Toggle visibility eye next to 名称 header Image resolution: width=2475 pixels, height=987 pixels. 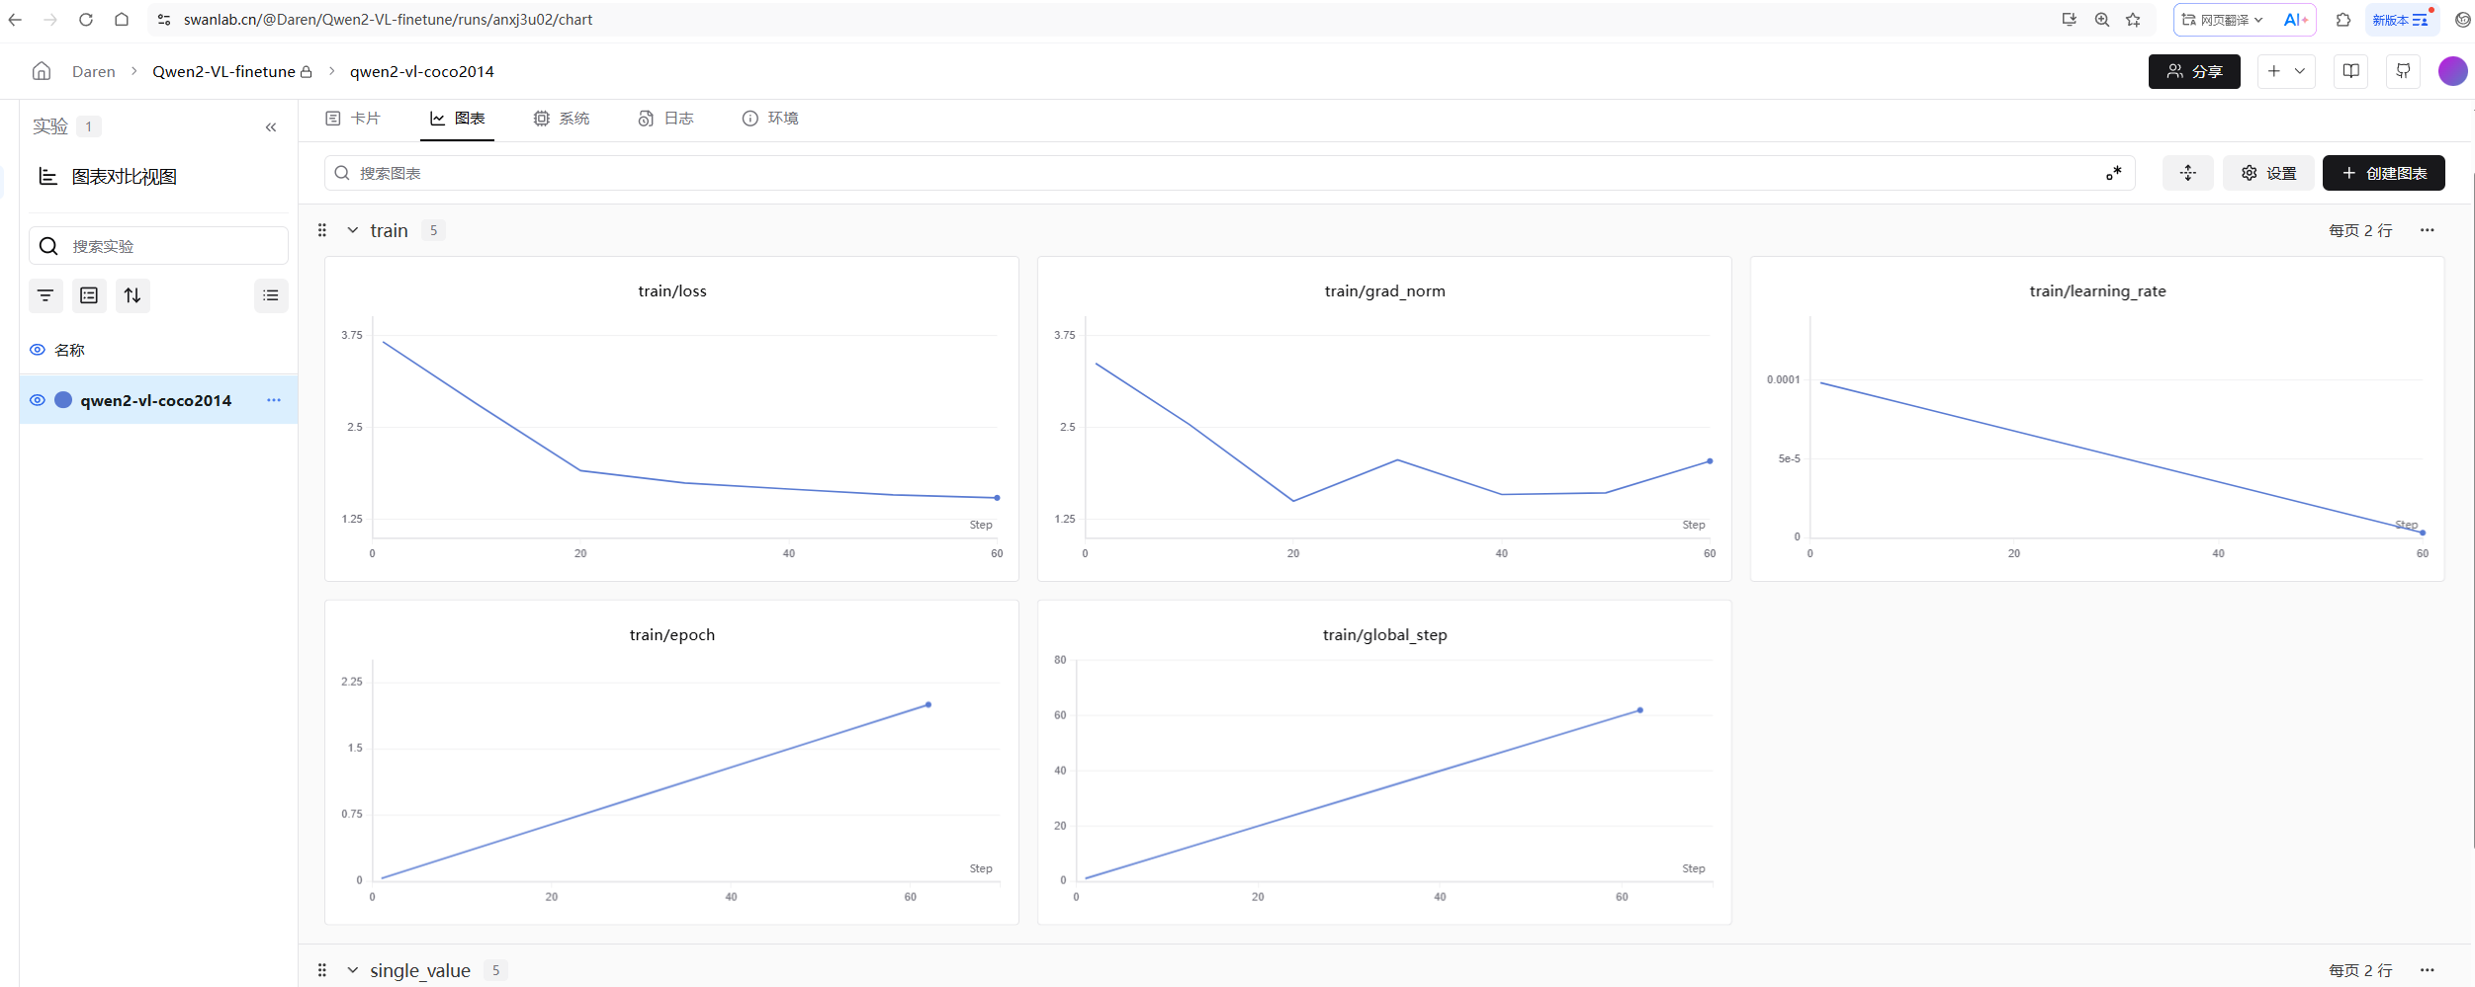tap(38, 350)
